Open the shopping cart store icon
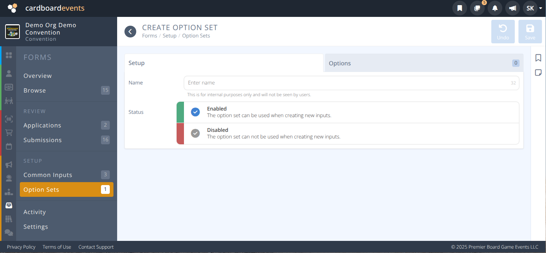The width and height of the screenshot is (546, 253). pos(9,132)
